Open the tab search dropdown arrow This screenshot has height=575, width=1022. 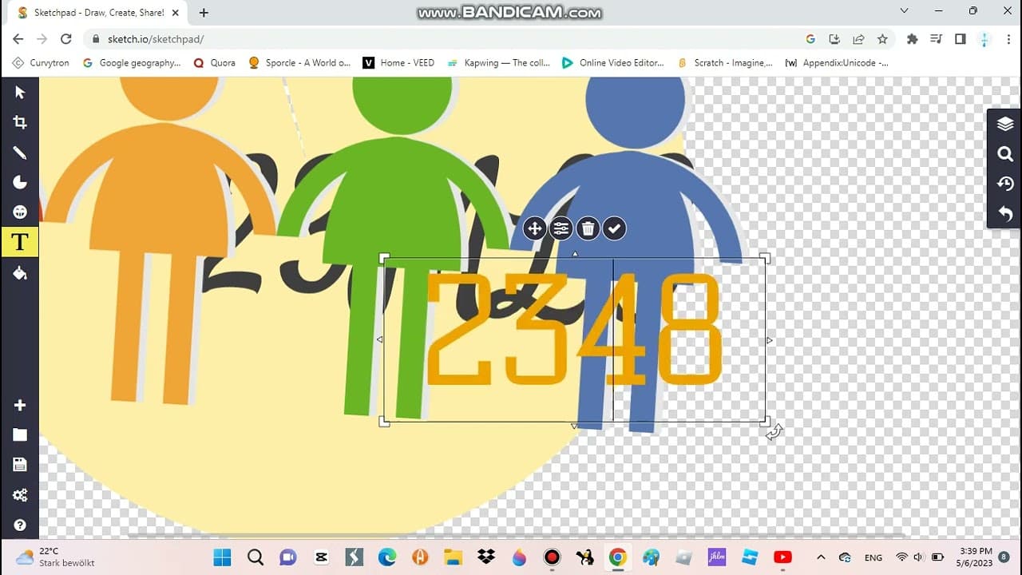[x=904, y=11]
